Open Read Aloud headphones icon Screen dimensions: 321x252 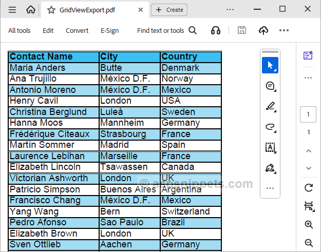(x=216, y=30)
